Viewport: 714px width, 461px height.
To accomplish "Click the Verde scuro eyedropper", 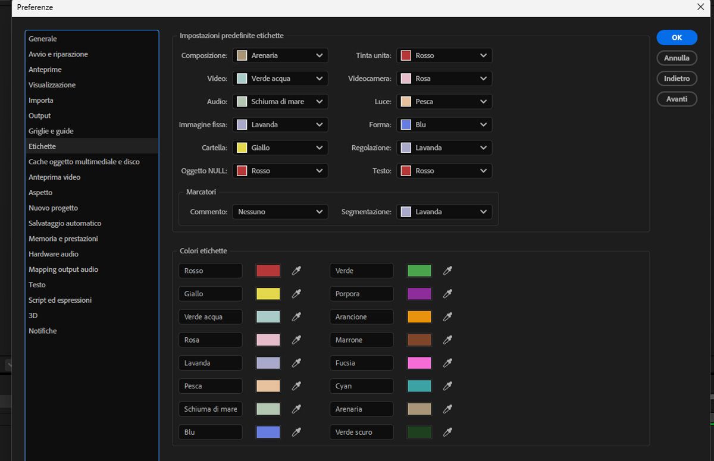I will coord(447,432).
